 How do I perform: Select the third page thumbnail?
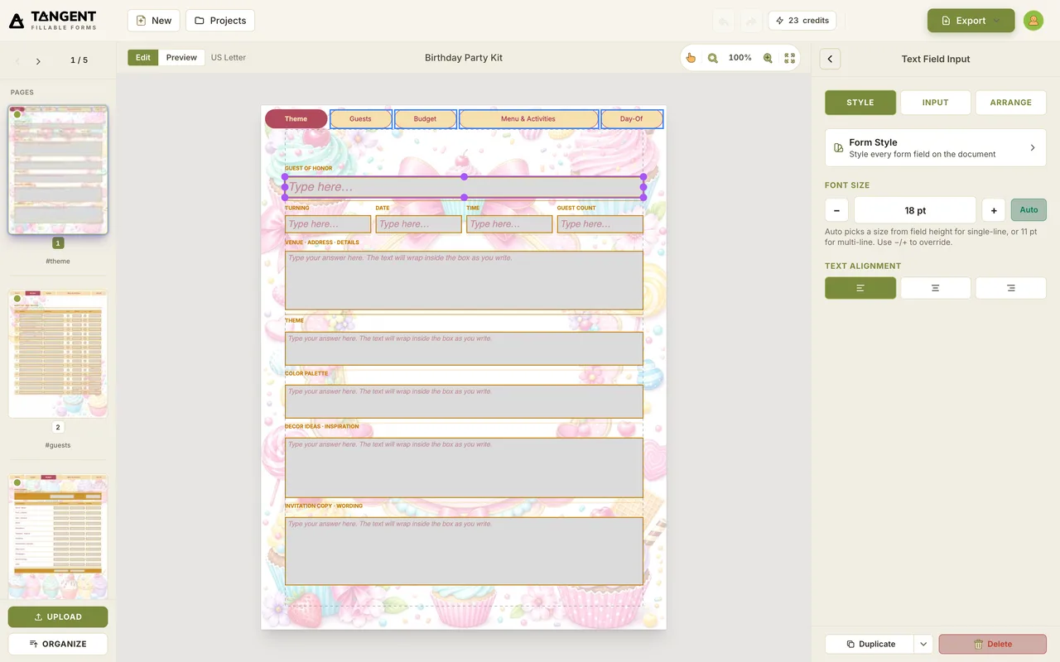(x=58, y=537)
